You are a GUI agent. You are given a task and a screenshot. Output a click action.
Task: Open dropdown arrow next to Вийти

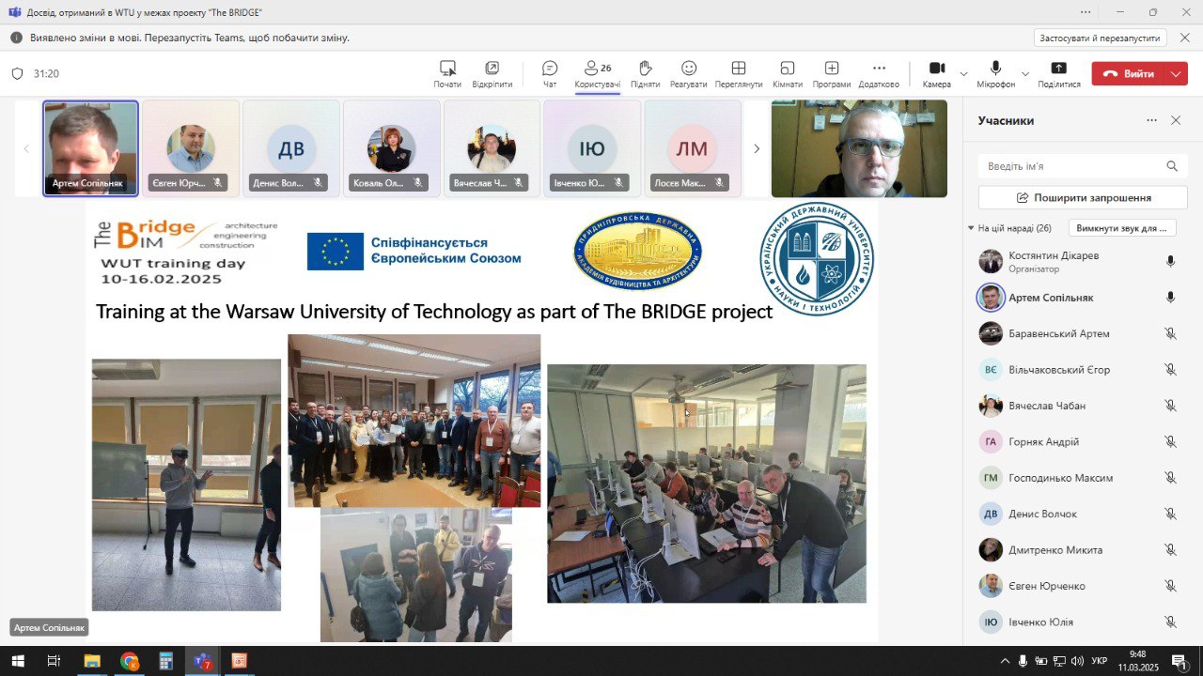click(x=1177, y=74)
